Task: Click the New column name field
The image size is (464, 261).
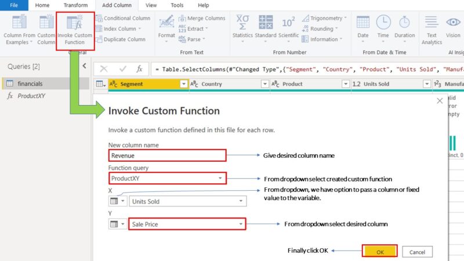Action: (x=167, y=155)
